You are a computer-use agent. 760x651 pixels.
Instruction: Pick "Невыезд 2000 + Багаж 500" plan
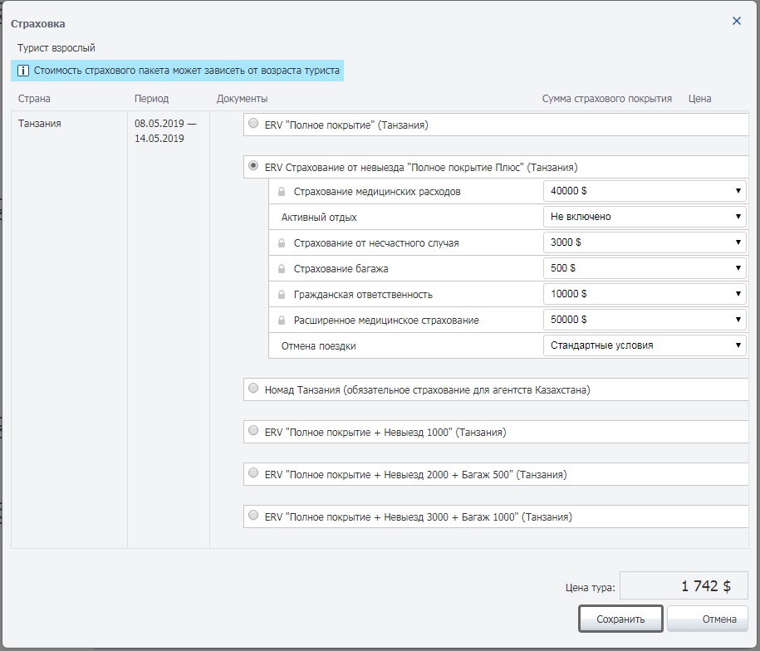coord(253,473)
